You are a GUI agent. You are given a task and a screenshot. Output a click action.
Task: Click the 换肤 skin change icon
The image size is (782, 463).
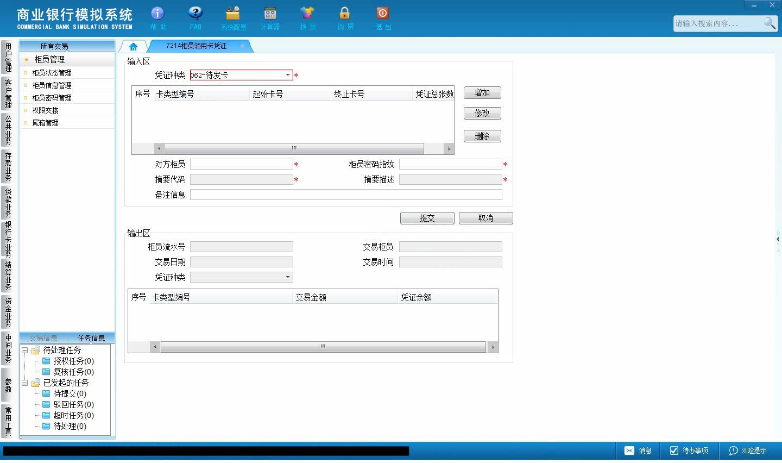click(307, 13)
